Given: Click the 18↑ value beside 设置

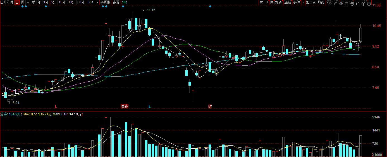Looking at the screenshot, I should click(125, 2).
